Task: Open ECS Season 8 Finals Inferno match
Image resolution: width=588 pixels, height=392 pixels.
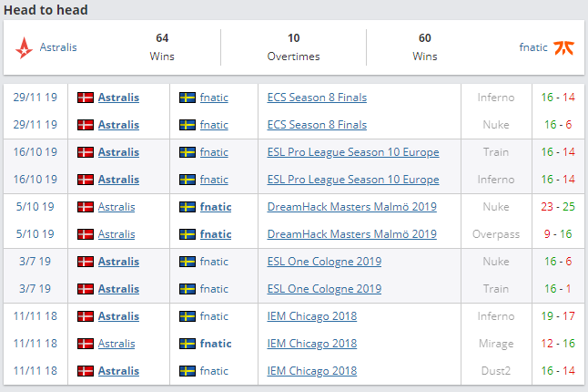Action: coord(317,97)
